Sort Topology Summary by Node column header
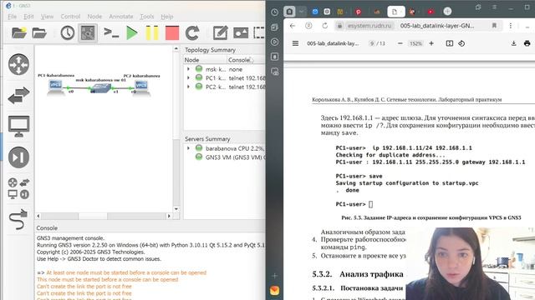 click(x=205, y=60)
